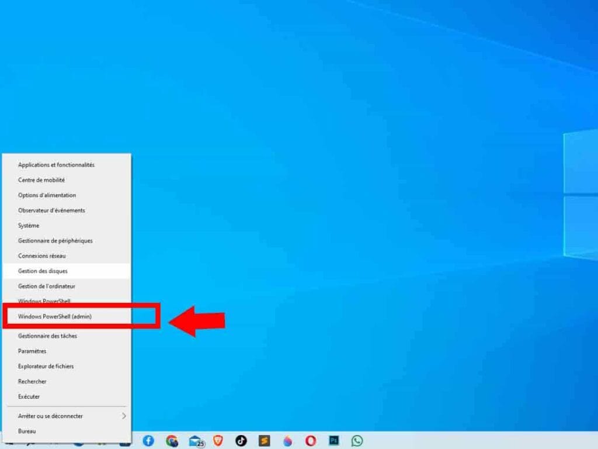Open TikTok from the taskbar

pyautogui.click(x=241, y=441)
